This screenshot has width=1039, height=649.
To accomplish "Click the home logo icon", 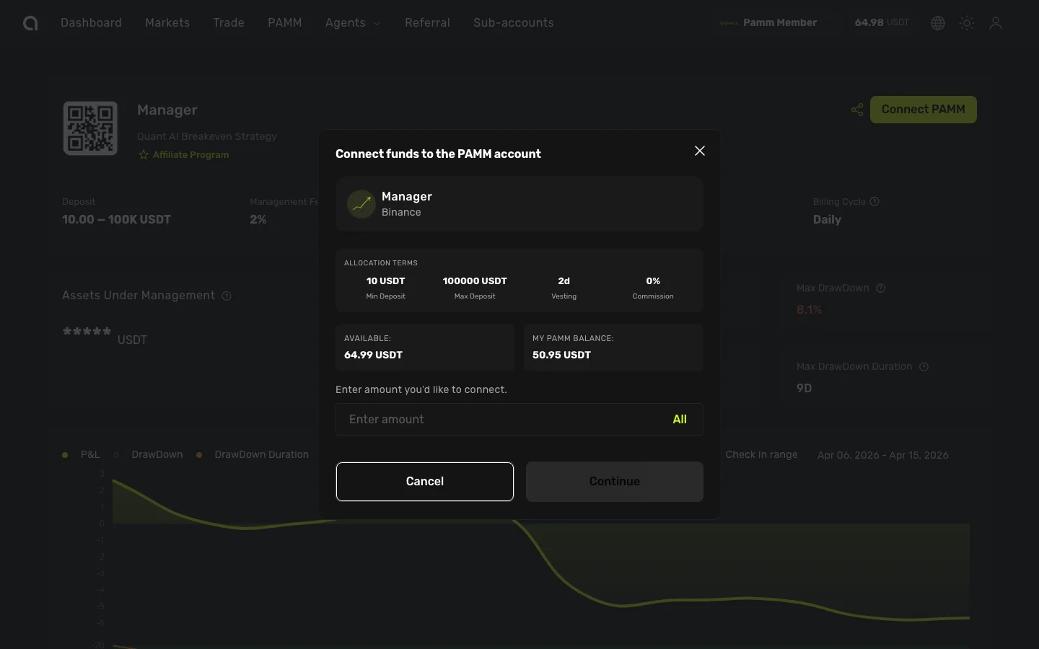I will pyautogui.click(x=30, y=23).
